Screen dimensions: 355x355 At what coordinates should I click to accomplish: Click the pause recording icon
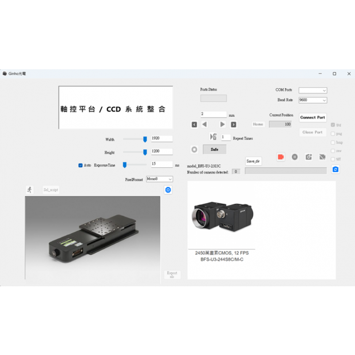[294, 157]
